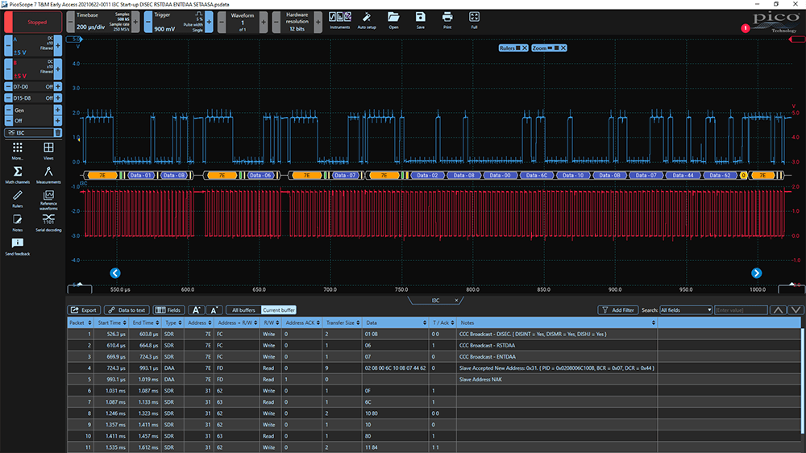Delete the I3C decoder with trash icon

(x=58, y=133)
